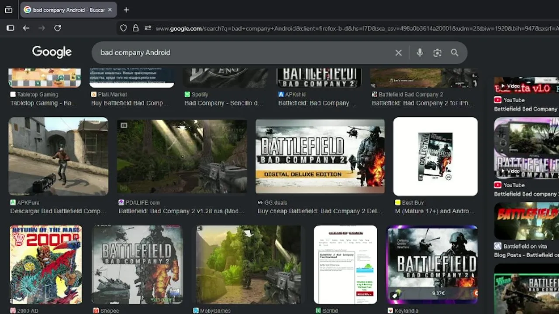Viewport: 559px width, 314px height.
Task: Close the bad company Android tab
Action: click(110, 10)
